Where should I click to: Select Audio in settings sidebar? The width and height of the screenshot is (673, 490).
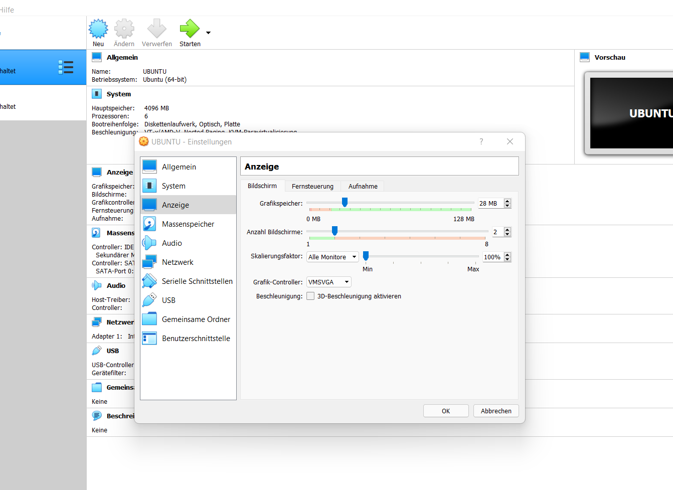point(188,243)
